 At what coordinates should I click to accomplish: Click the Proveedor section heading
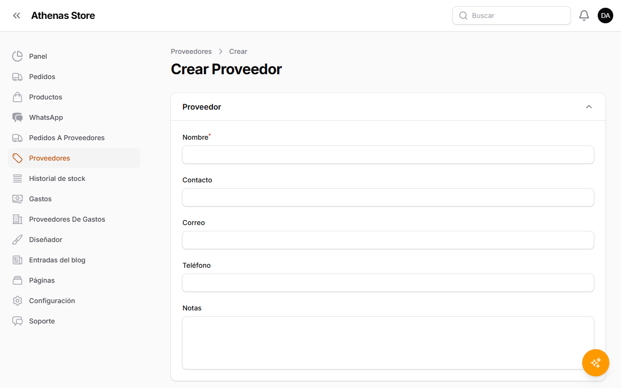(202, 107)
